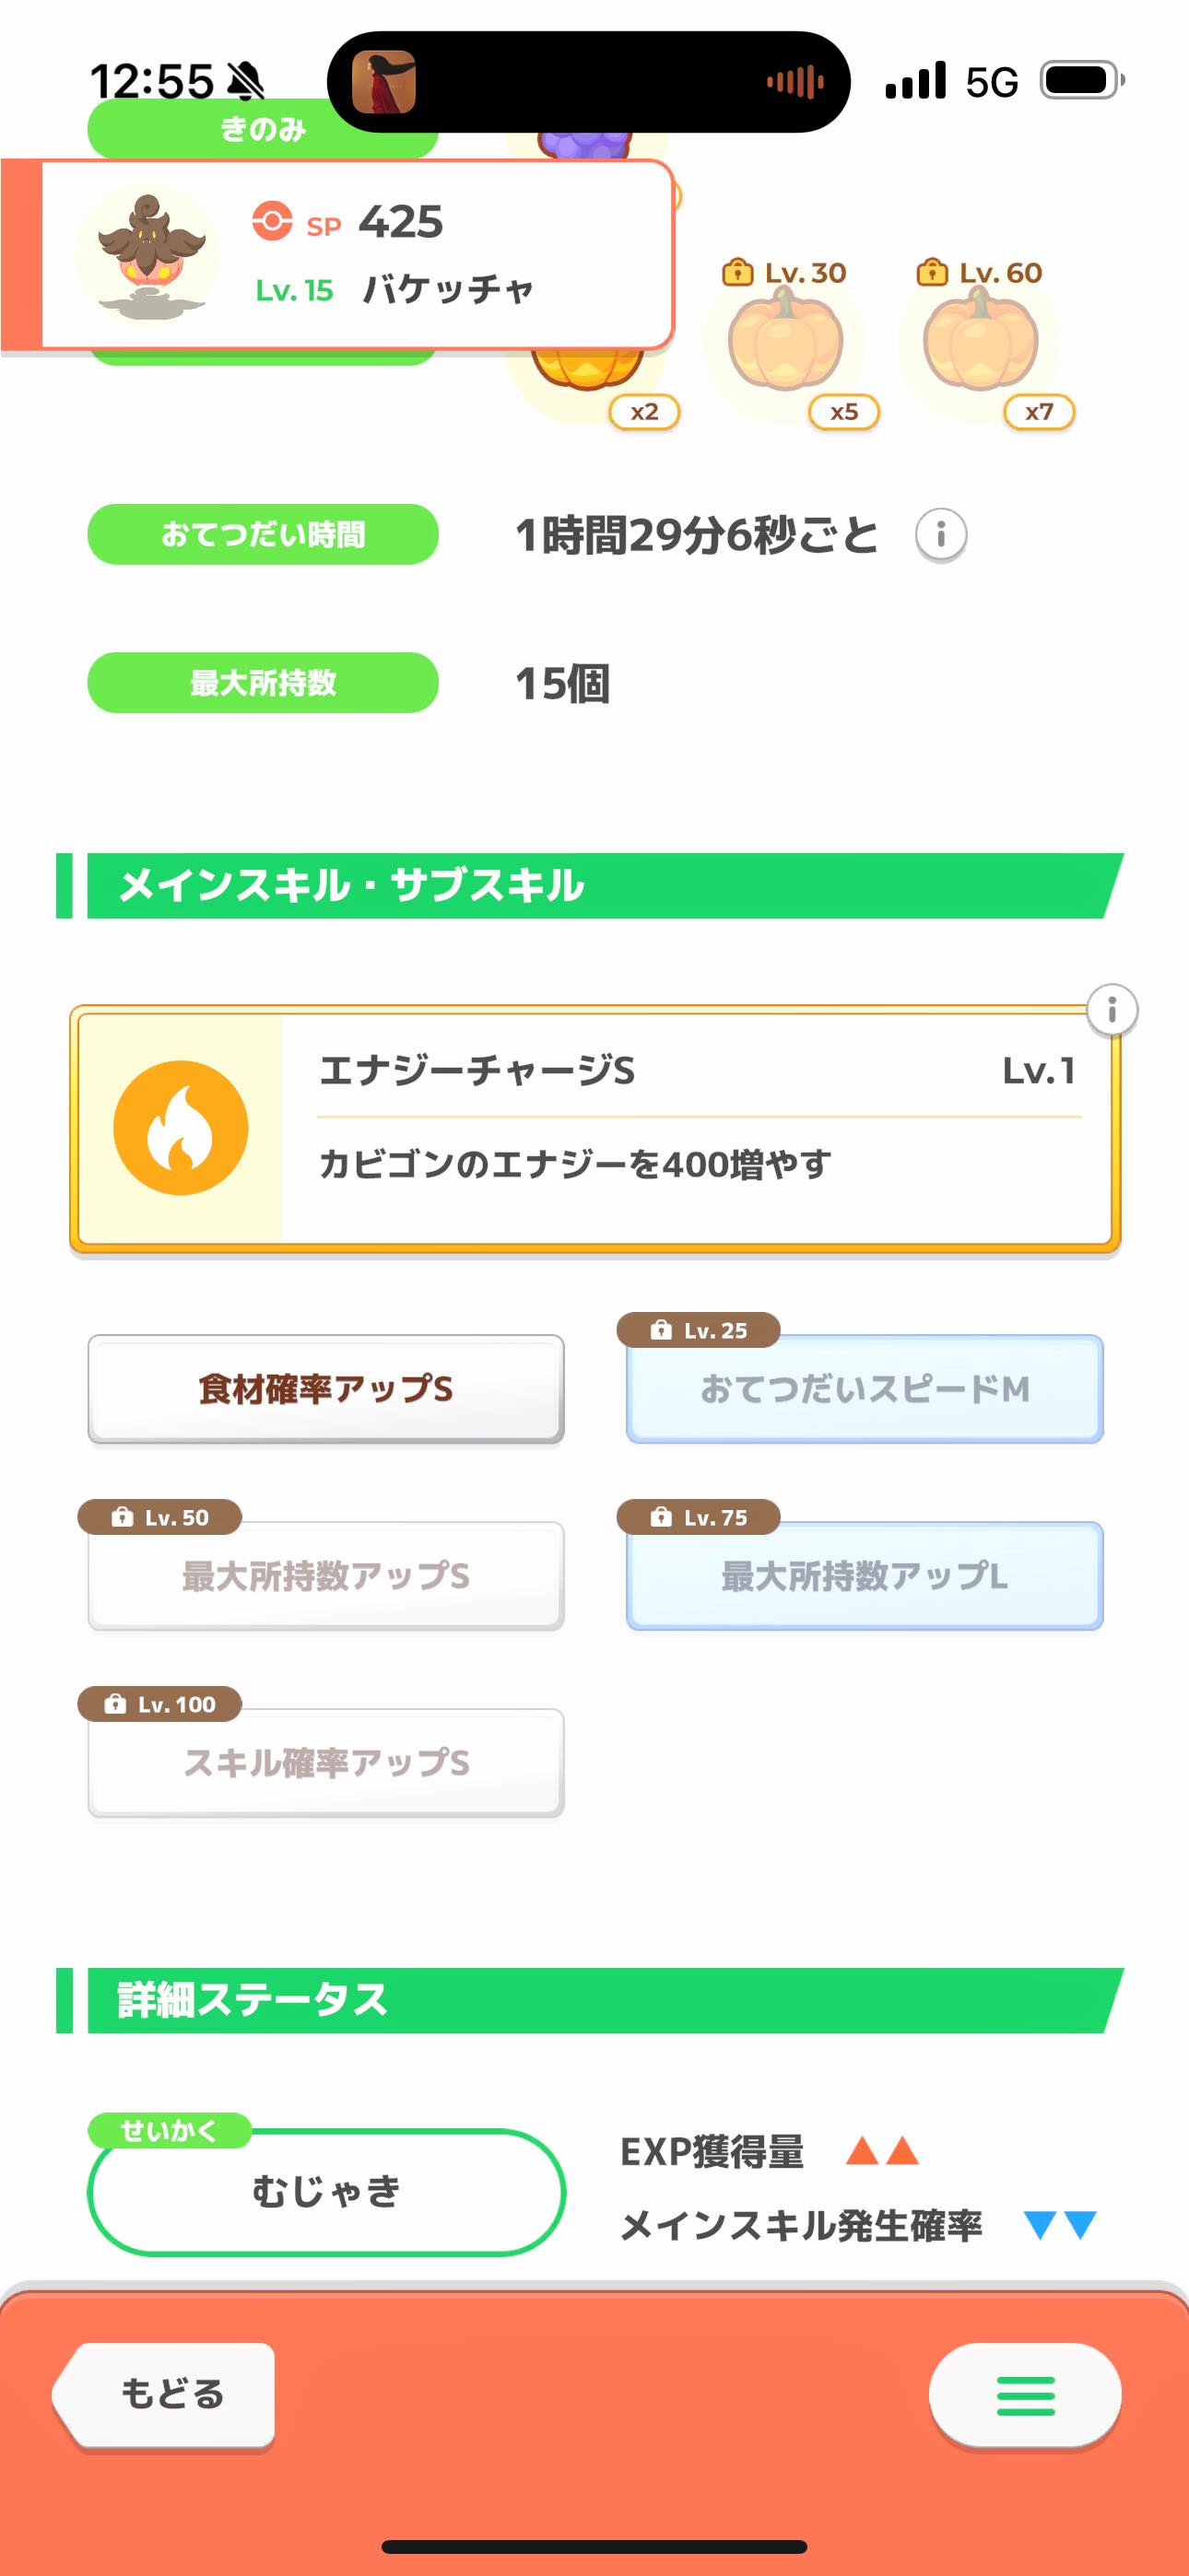Tap the locked 最大所持数アップL sub skill

[865, 1576]
